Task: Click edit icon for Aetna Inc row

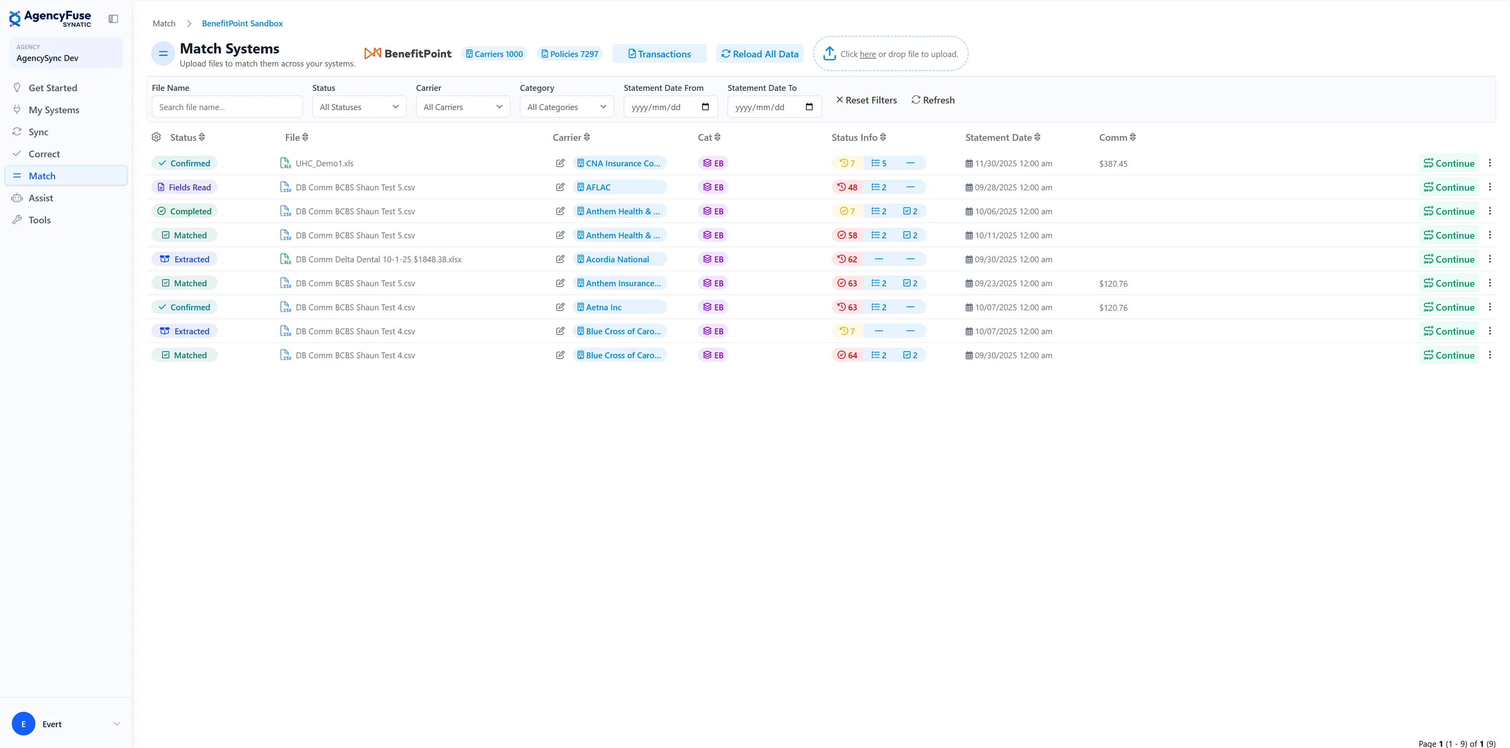Action: 560,307
